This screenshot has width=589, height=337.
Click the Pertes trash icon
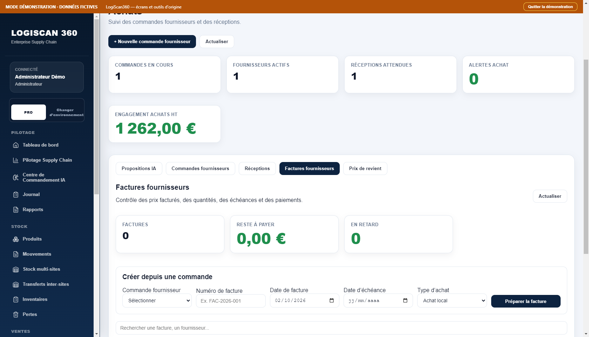16,315
